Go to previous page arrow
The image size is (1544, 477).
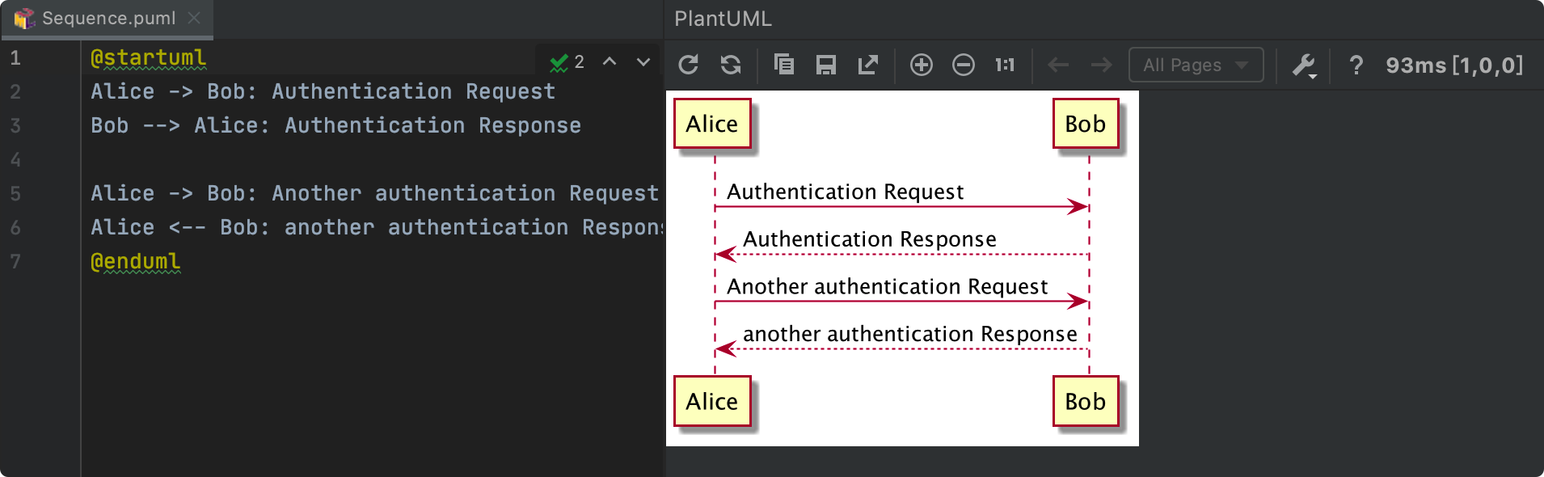click(1058, 65)
